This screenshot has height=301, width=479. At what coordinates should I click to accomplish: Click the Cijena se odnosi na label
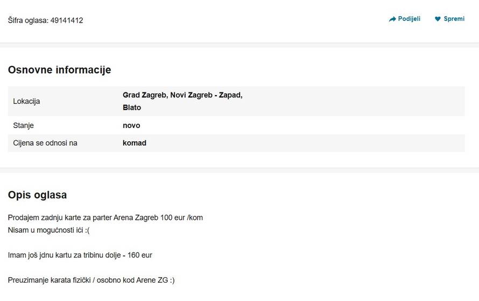click(45, 143)
